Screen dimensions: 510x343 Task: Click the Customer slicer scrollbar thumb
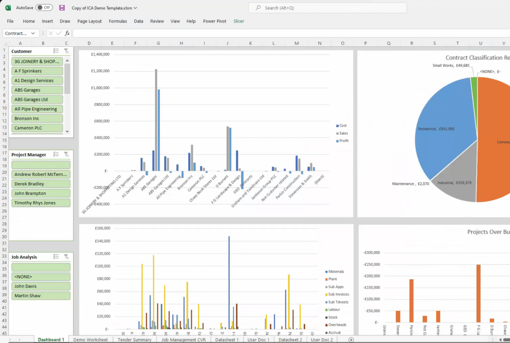click(67, 78)
